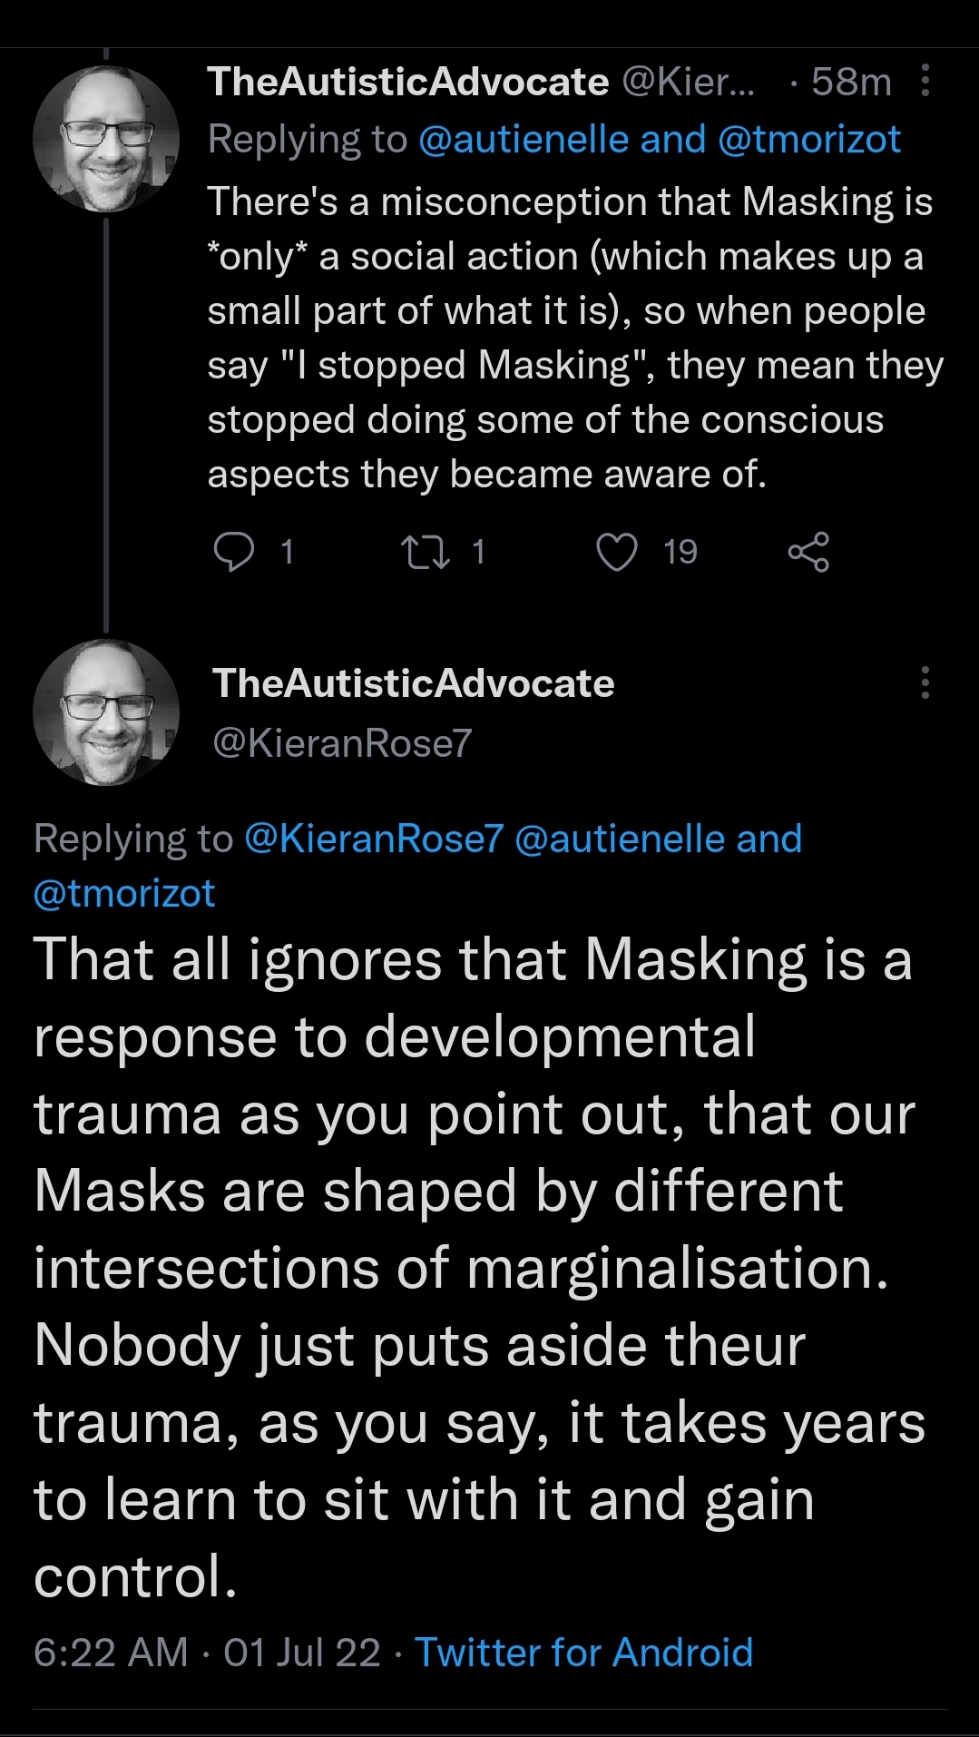Click the like count showing 19
The width and height of the screenshot is (979, 1737).
tap(680, 552)
